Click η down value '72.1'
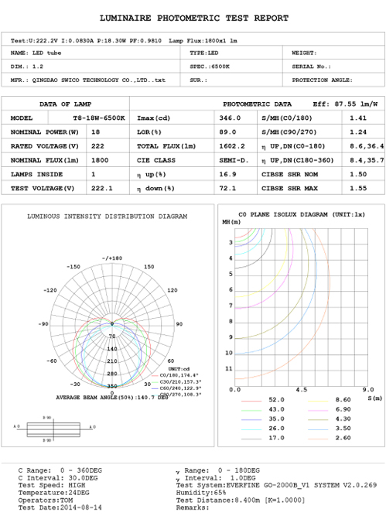The width and height of the screenshot is (386, 516). (x=227, y=188)
